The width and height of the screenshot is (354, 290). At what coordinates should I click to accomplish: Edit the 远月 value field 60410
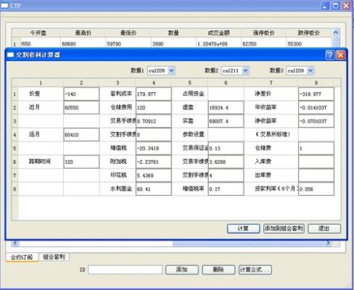(81, 135)
